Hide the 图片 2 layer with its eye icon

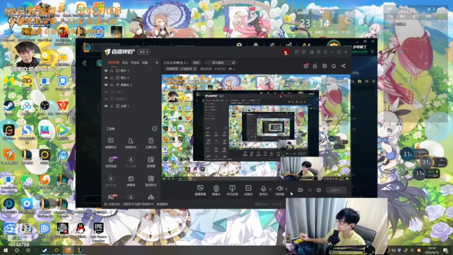[106, 78]
